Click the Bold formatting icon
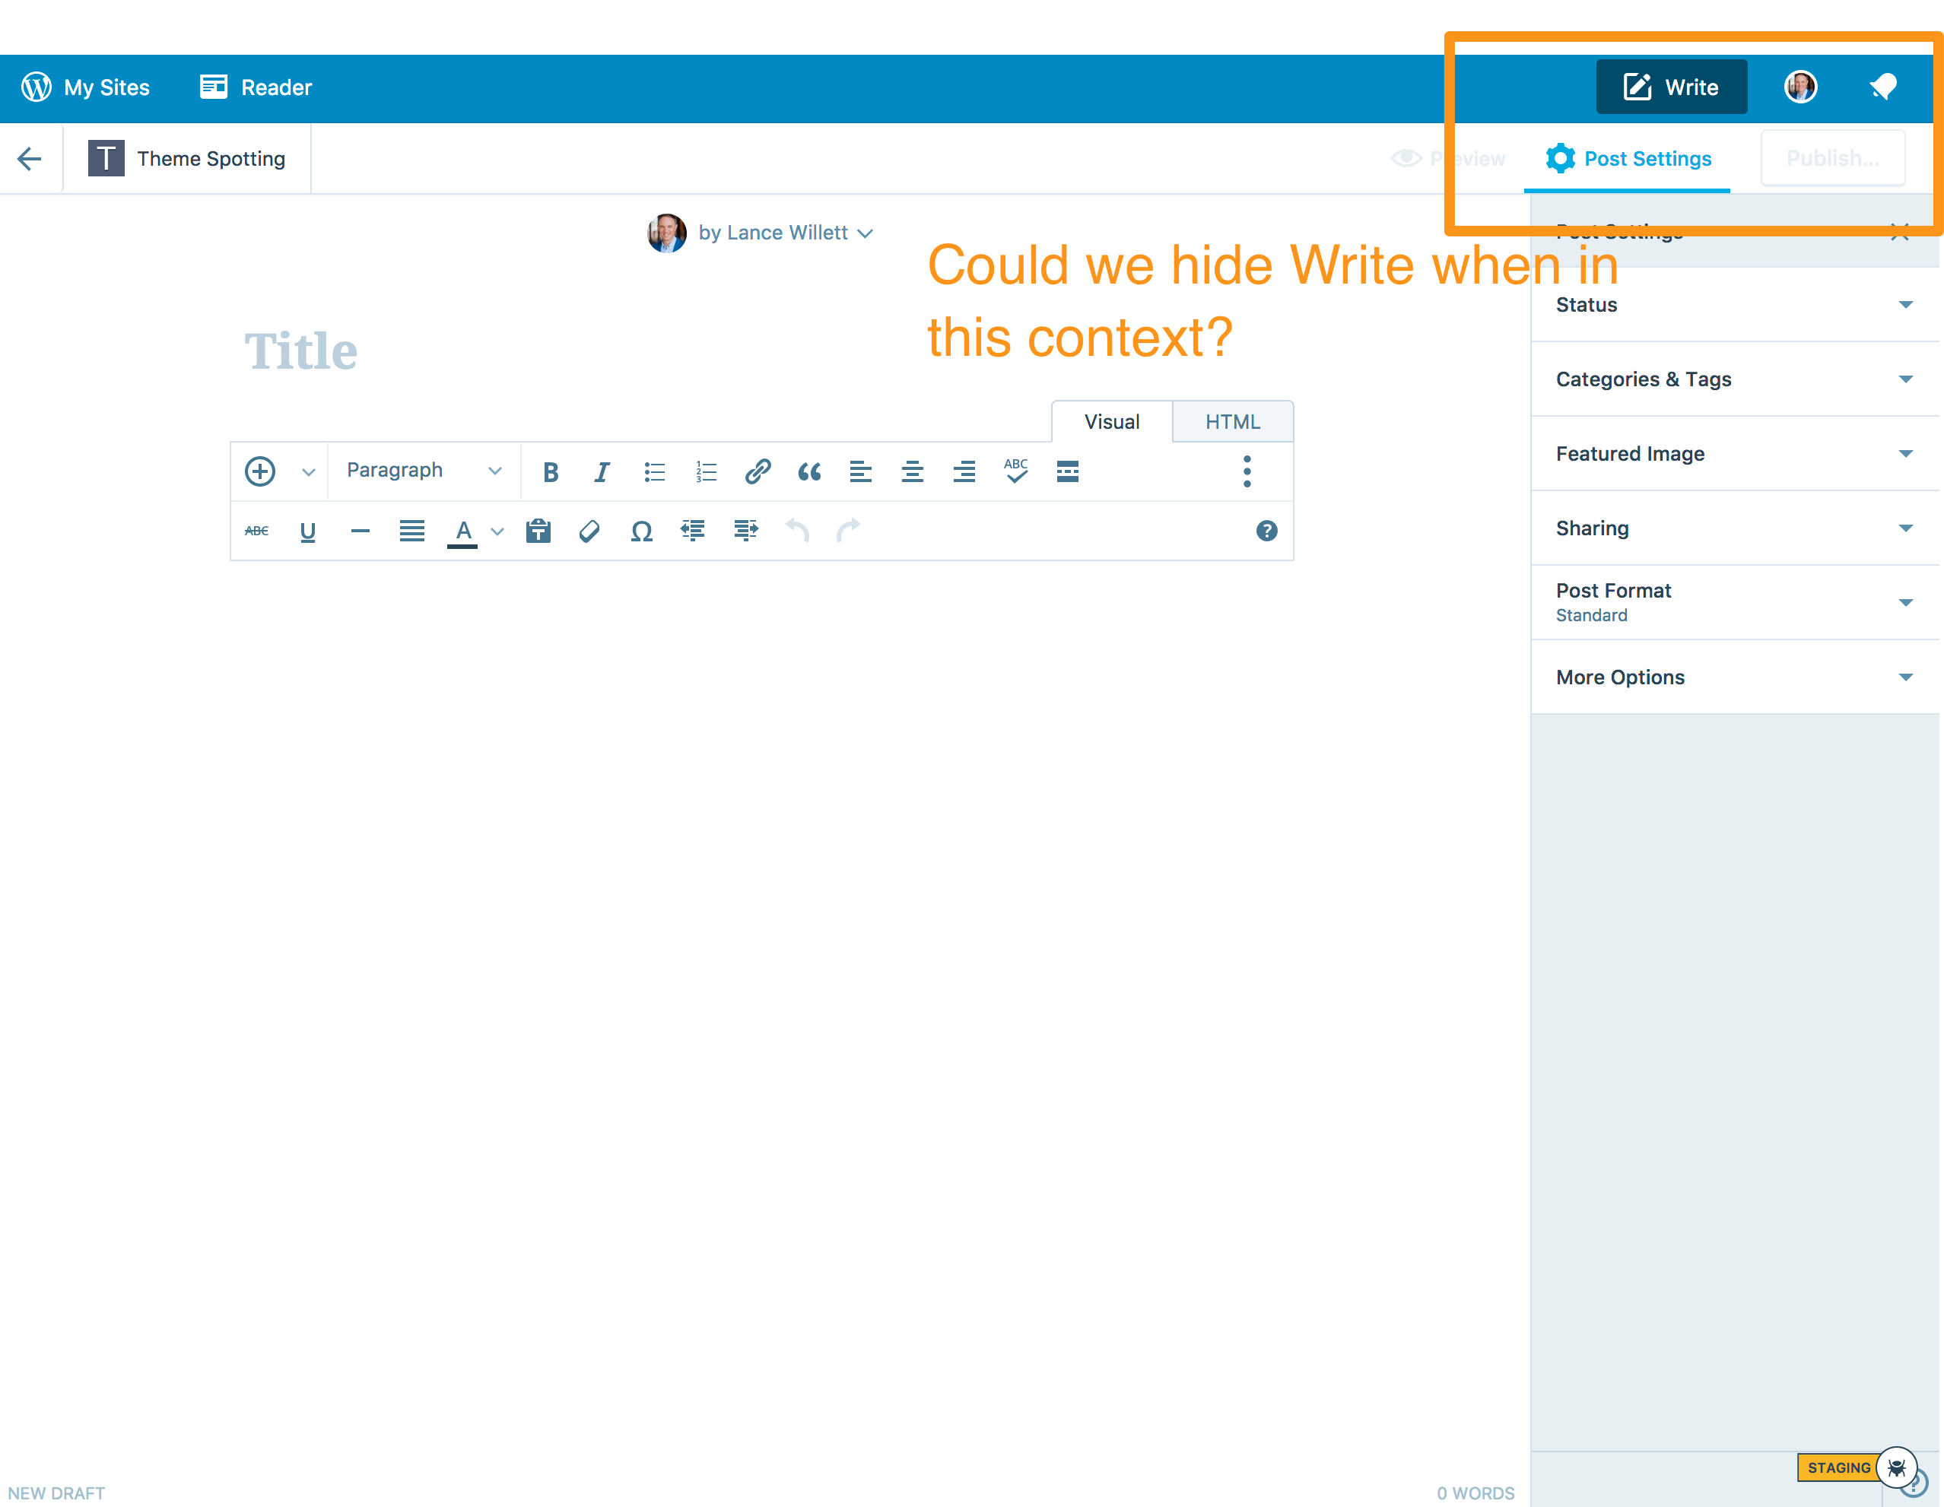Screen dimensions: 1944x1507 pyautogui.click(x=550, y=471)
